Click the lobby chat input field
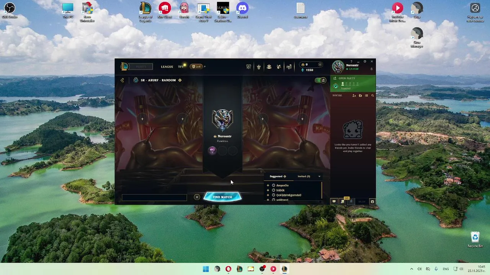This screenshot has width=490, height=275. click(x=154, y=197)
